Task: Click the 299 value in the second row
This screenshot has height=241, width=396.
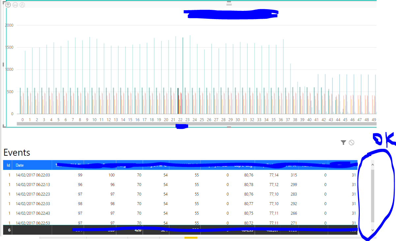Action: (x=294, y=185)
